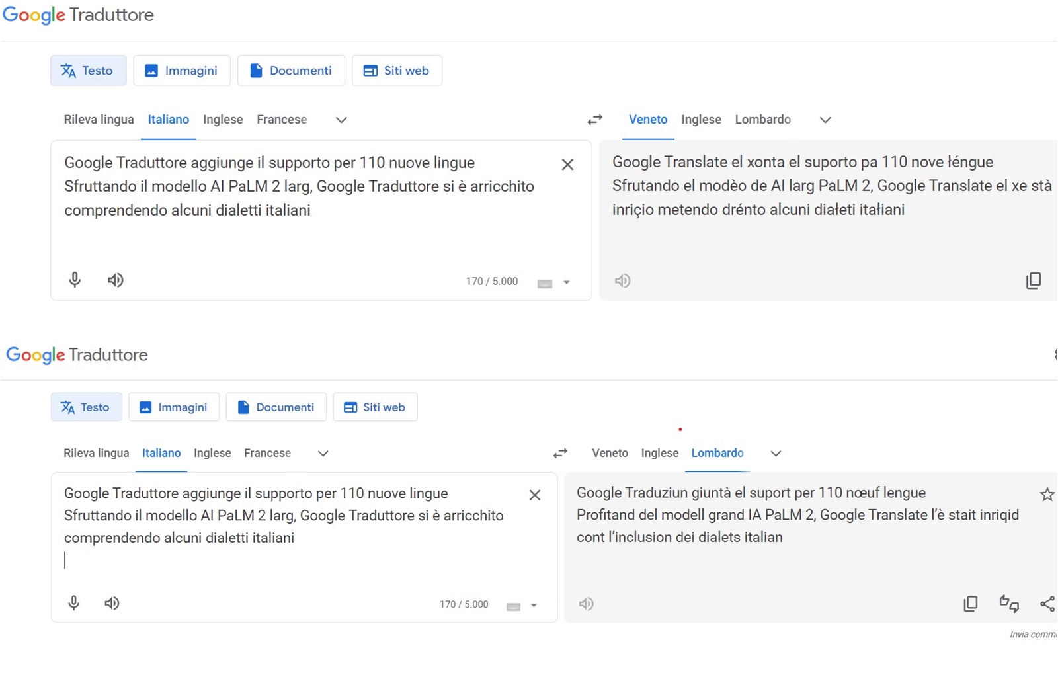Expand target language list beside upper Lombardo
1058x677 pixels.
click(x=825, y=120)
